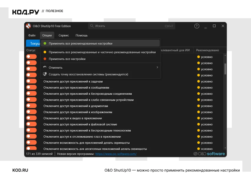The height and width of the screenshot is (179, 251).
Task: Toggle switch for слабо связанным устройствам
Action: (31, 99)
